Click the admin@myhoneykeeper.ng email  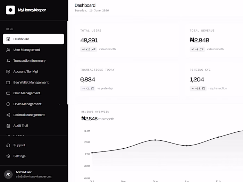34,176
